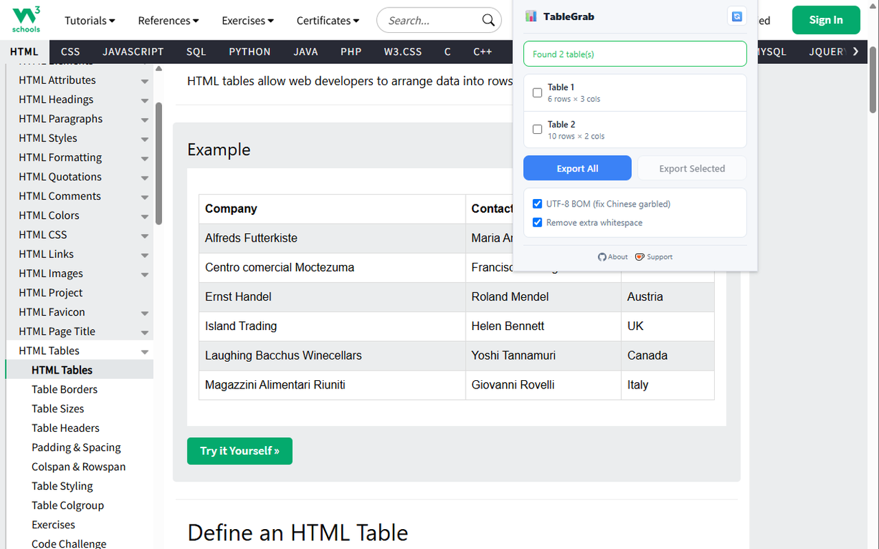This screenshot has height=549, width=879.
Task: Switch to the PHP topic tab
Action: pyautogui.click(x=351, y=51)
